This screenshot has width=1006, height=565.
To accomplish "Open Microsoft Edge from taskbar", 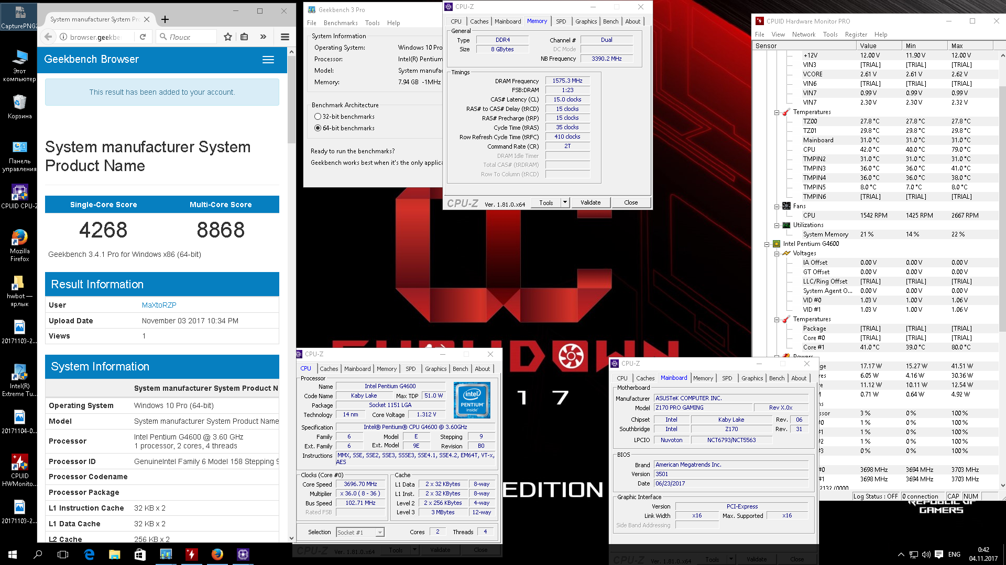I will 89,555.
